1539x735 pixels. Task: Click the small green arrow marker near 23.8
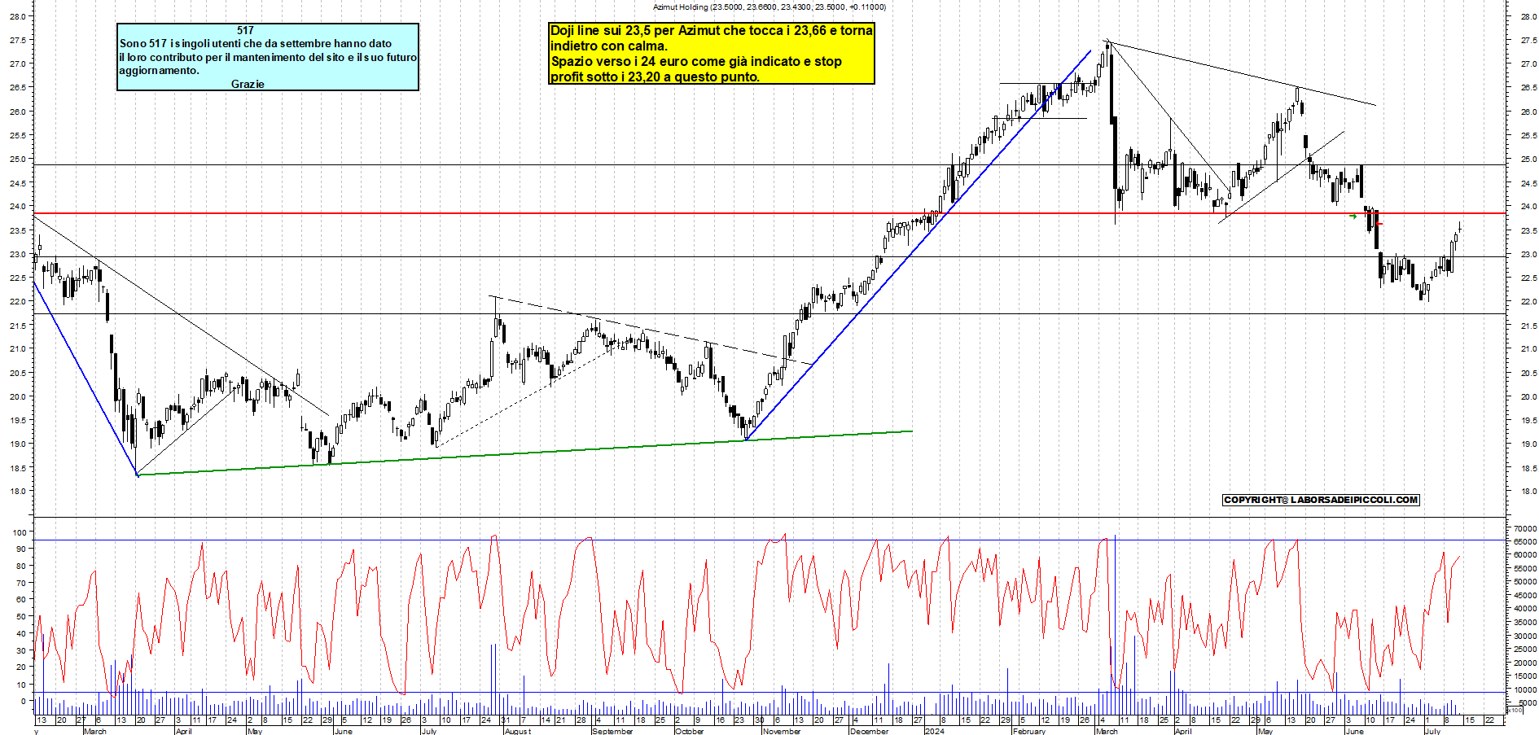[1353, 216]
